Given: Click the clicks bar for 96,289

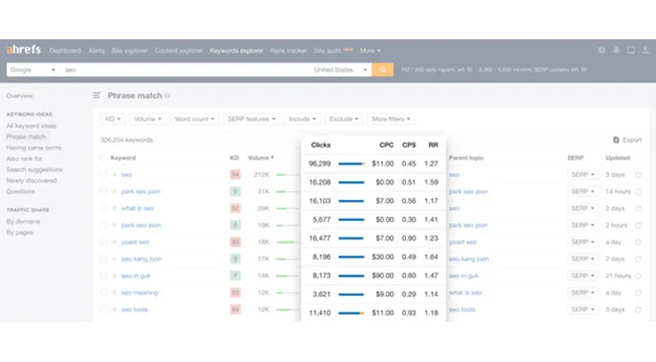Looking at the screenshot, I should click(x=351, y=164).
